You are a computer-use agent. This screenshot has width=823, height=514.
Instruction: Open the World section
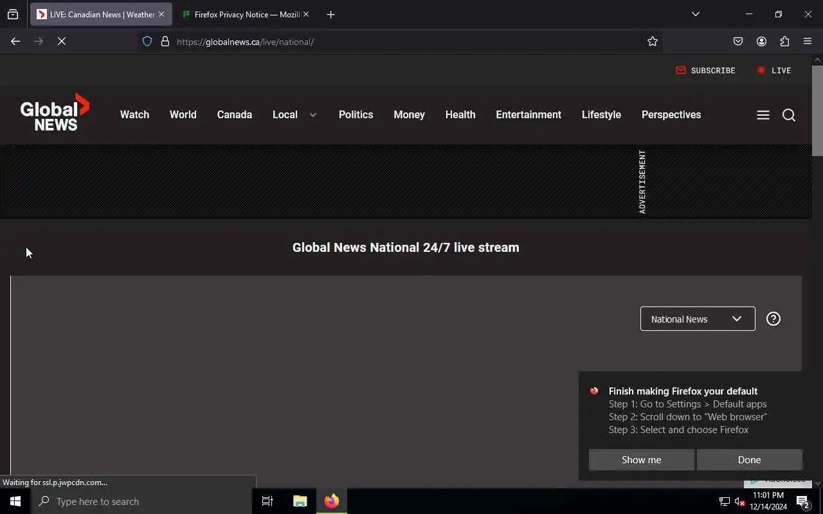[183, 114]
